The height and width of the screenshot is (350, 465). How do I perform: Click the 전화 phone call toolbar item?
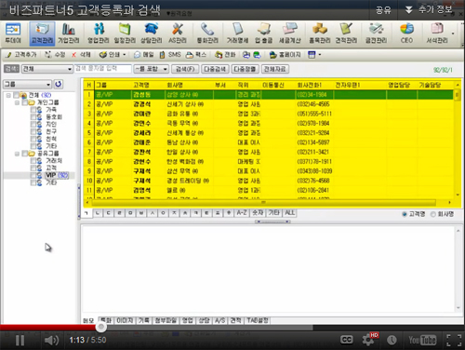[225, 55]
